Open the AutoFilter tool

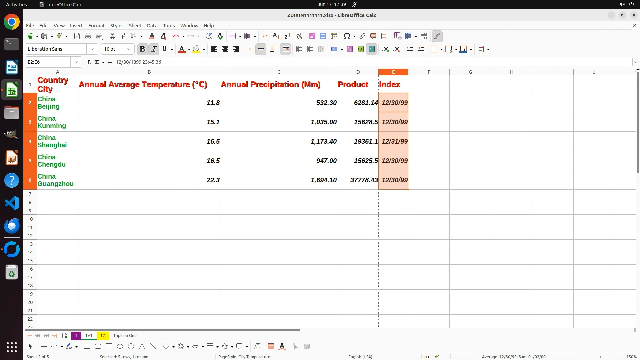[x=299, y=36]
